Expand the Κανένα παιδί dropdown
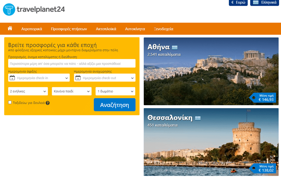The image size is (281, 177). pyautogui.click(x=72, y=91)
